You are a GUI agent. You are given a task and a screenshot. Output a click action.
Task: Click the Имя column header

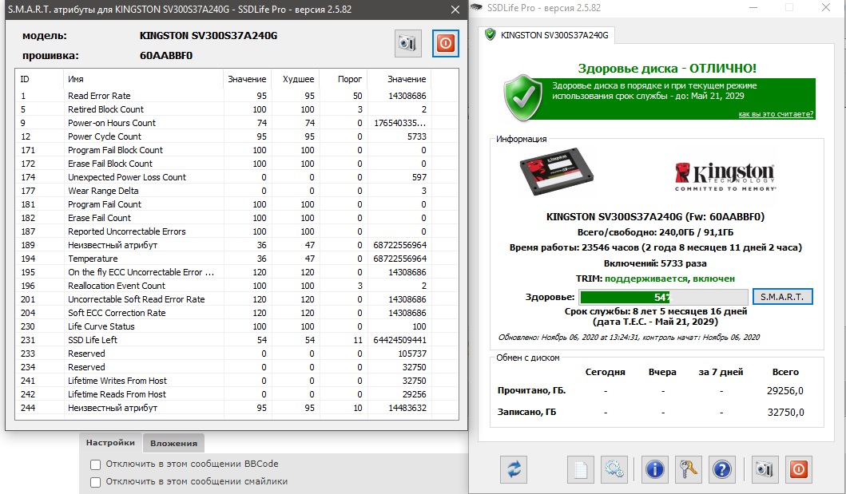143,79
